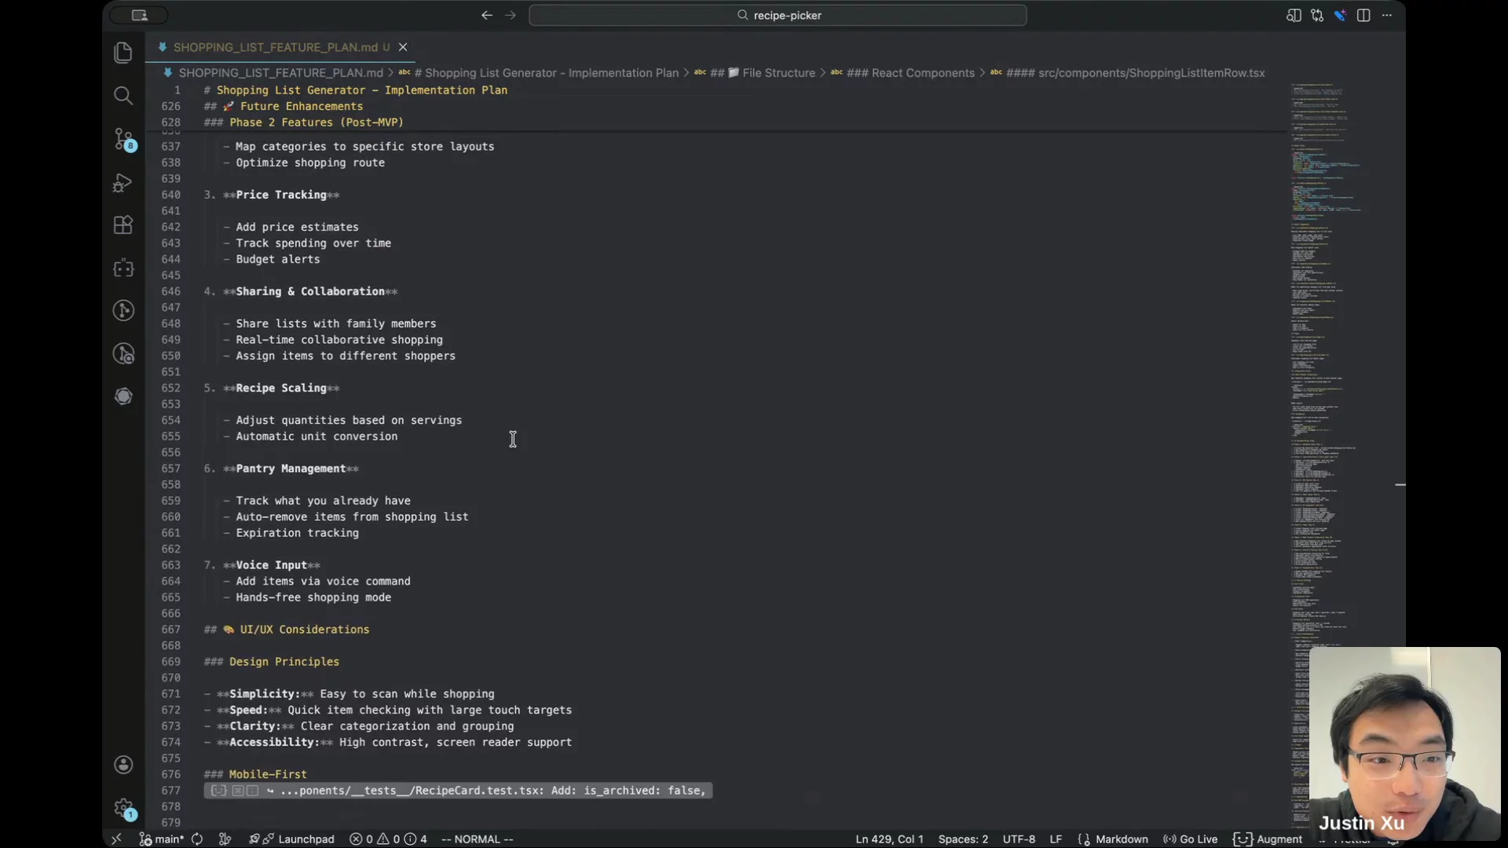Split the editor to the right
The width and height of the screenshot is (1508, 848).
[x=1363, y=15]
